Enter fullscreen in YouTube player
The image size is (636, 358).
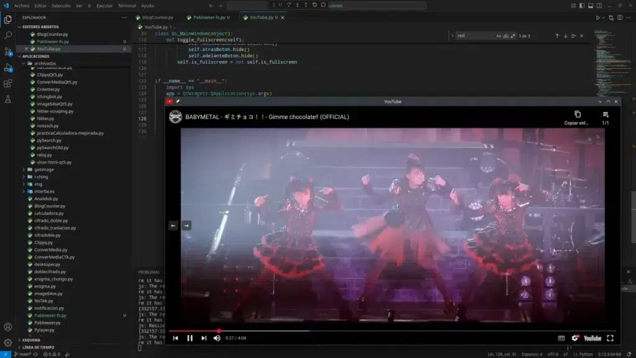point(610,338)
